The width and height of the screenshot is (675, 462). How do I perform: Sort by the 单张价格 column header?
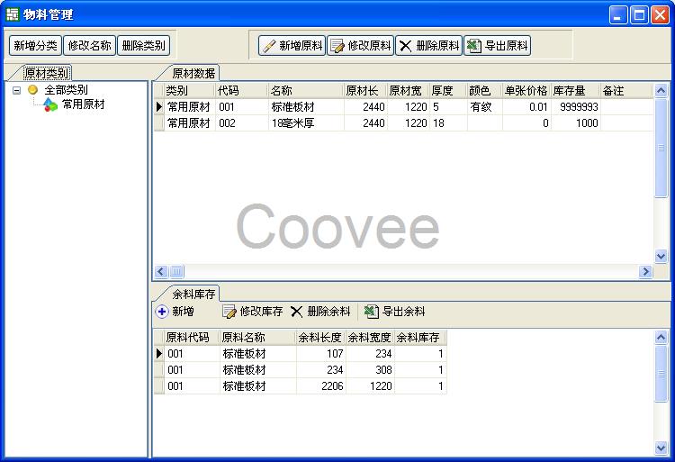pyautogui.click(x=526, y=91)
